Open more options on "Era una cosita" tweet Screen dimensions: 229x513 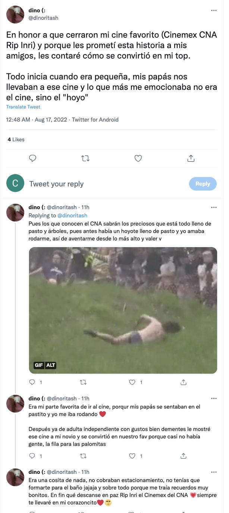pyautogui.click(x=214, y=472)
